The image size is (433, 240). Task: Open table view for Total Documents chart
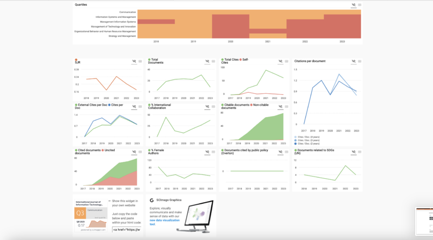213,61
